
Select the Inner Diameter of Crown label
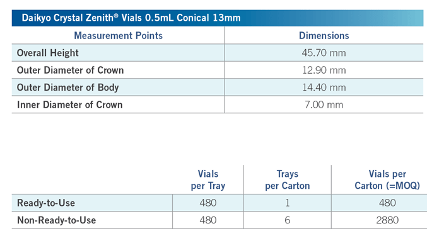[x=70, y=104]
